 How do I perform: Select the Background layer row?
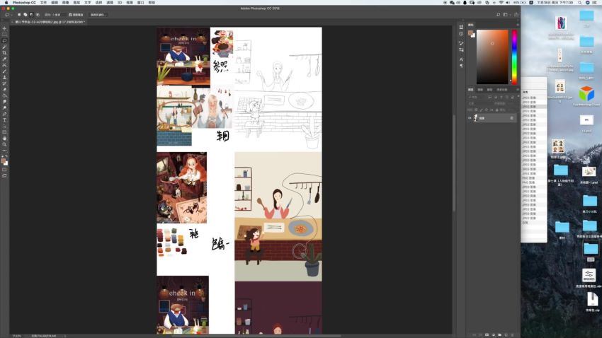point(492,118)
